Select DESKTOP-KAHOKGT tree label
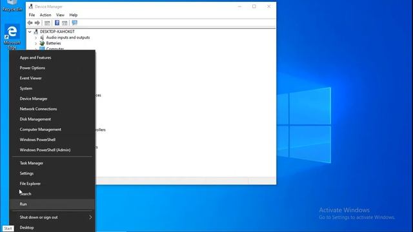413x232 pixels. pyautogui.click(x=57, y=32)
